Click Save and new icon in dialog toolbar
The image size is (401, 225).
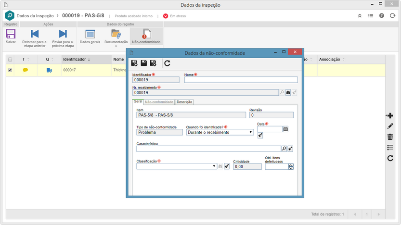[x=134, y=63]
